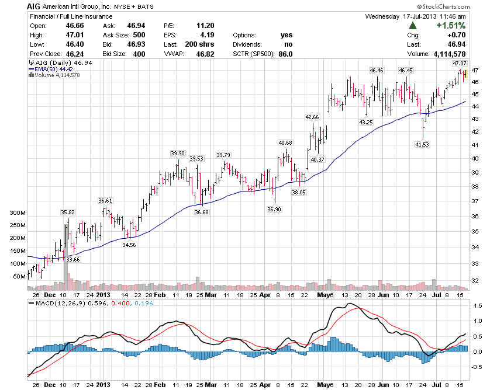Click Financial / Full Line Insurance sector text
This screenshot has height=390, width=497.
(x=71, y=16)
